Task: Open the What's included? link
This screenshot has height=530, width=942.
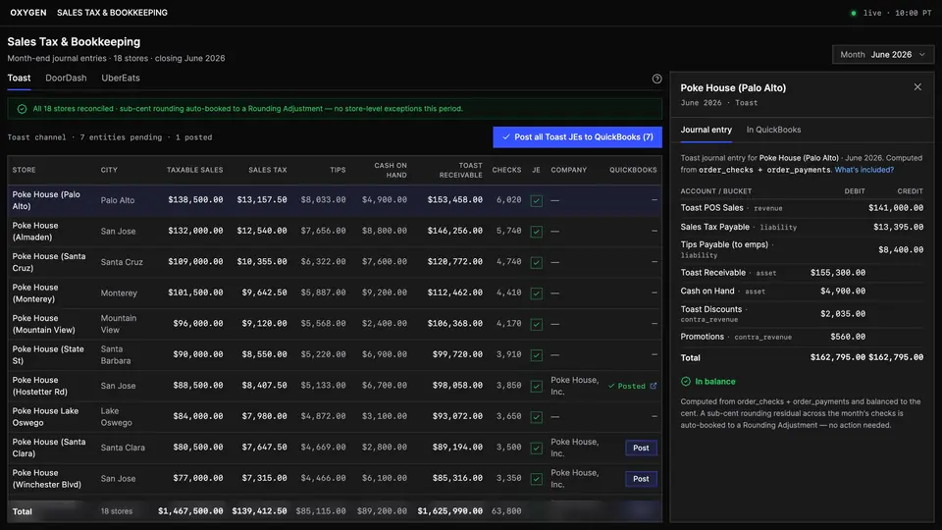Action: 863,170
